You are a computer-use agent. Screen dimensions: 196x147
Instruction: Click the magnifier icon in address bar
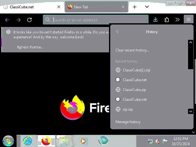pos(48,20)
